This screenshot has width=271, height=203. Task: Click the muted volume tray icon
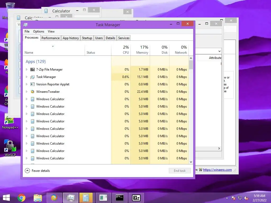(x=246, y=198)
